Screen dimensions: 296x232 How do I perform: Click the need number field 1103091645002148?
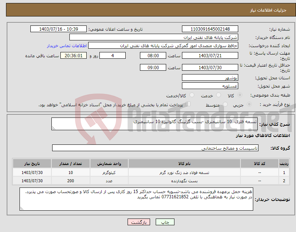(210, 29)
